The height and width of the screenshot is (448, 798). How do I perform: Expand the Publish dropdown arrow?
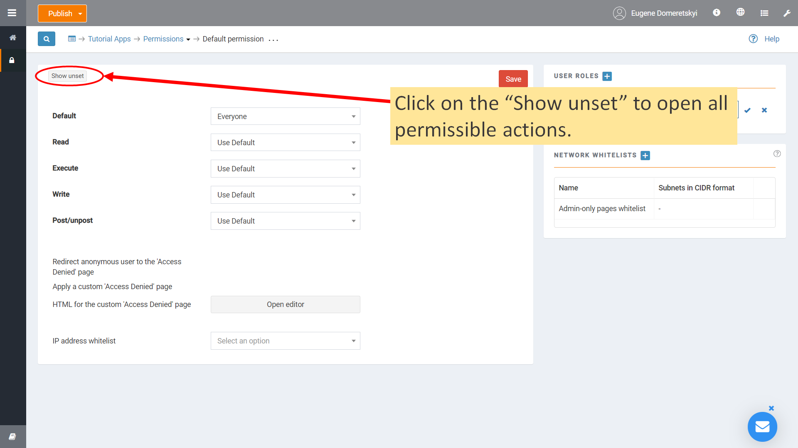80,14
